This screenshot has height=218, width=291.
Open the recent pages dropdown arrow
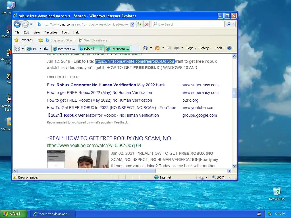(31, 24)
